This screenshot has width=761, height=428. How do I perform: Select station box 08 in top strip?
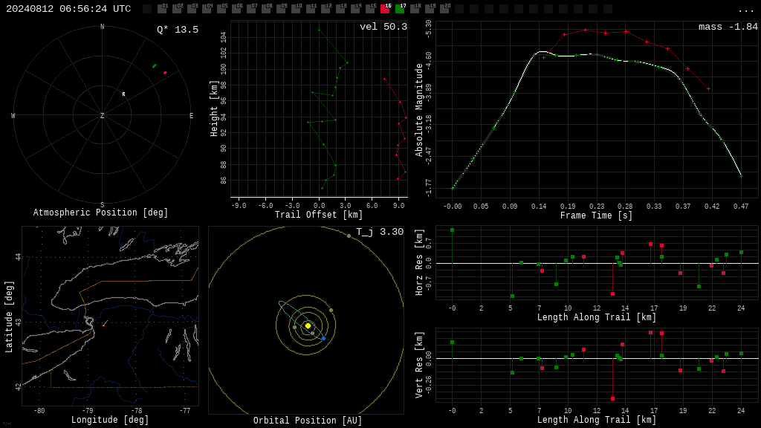click(266, 8)
